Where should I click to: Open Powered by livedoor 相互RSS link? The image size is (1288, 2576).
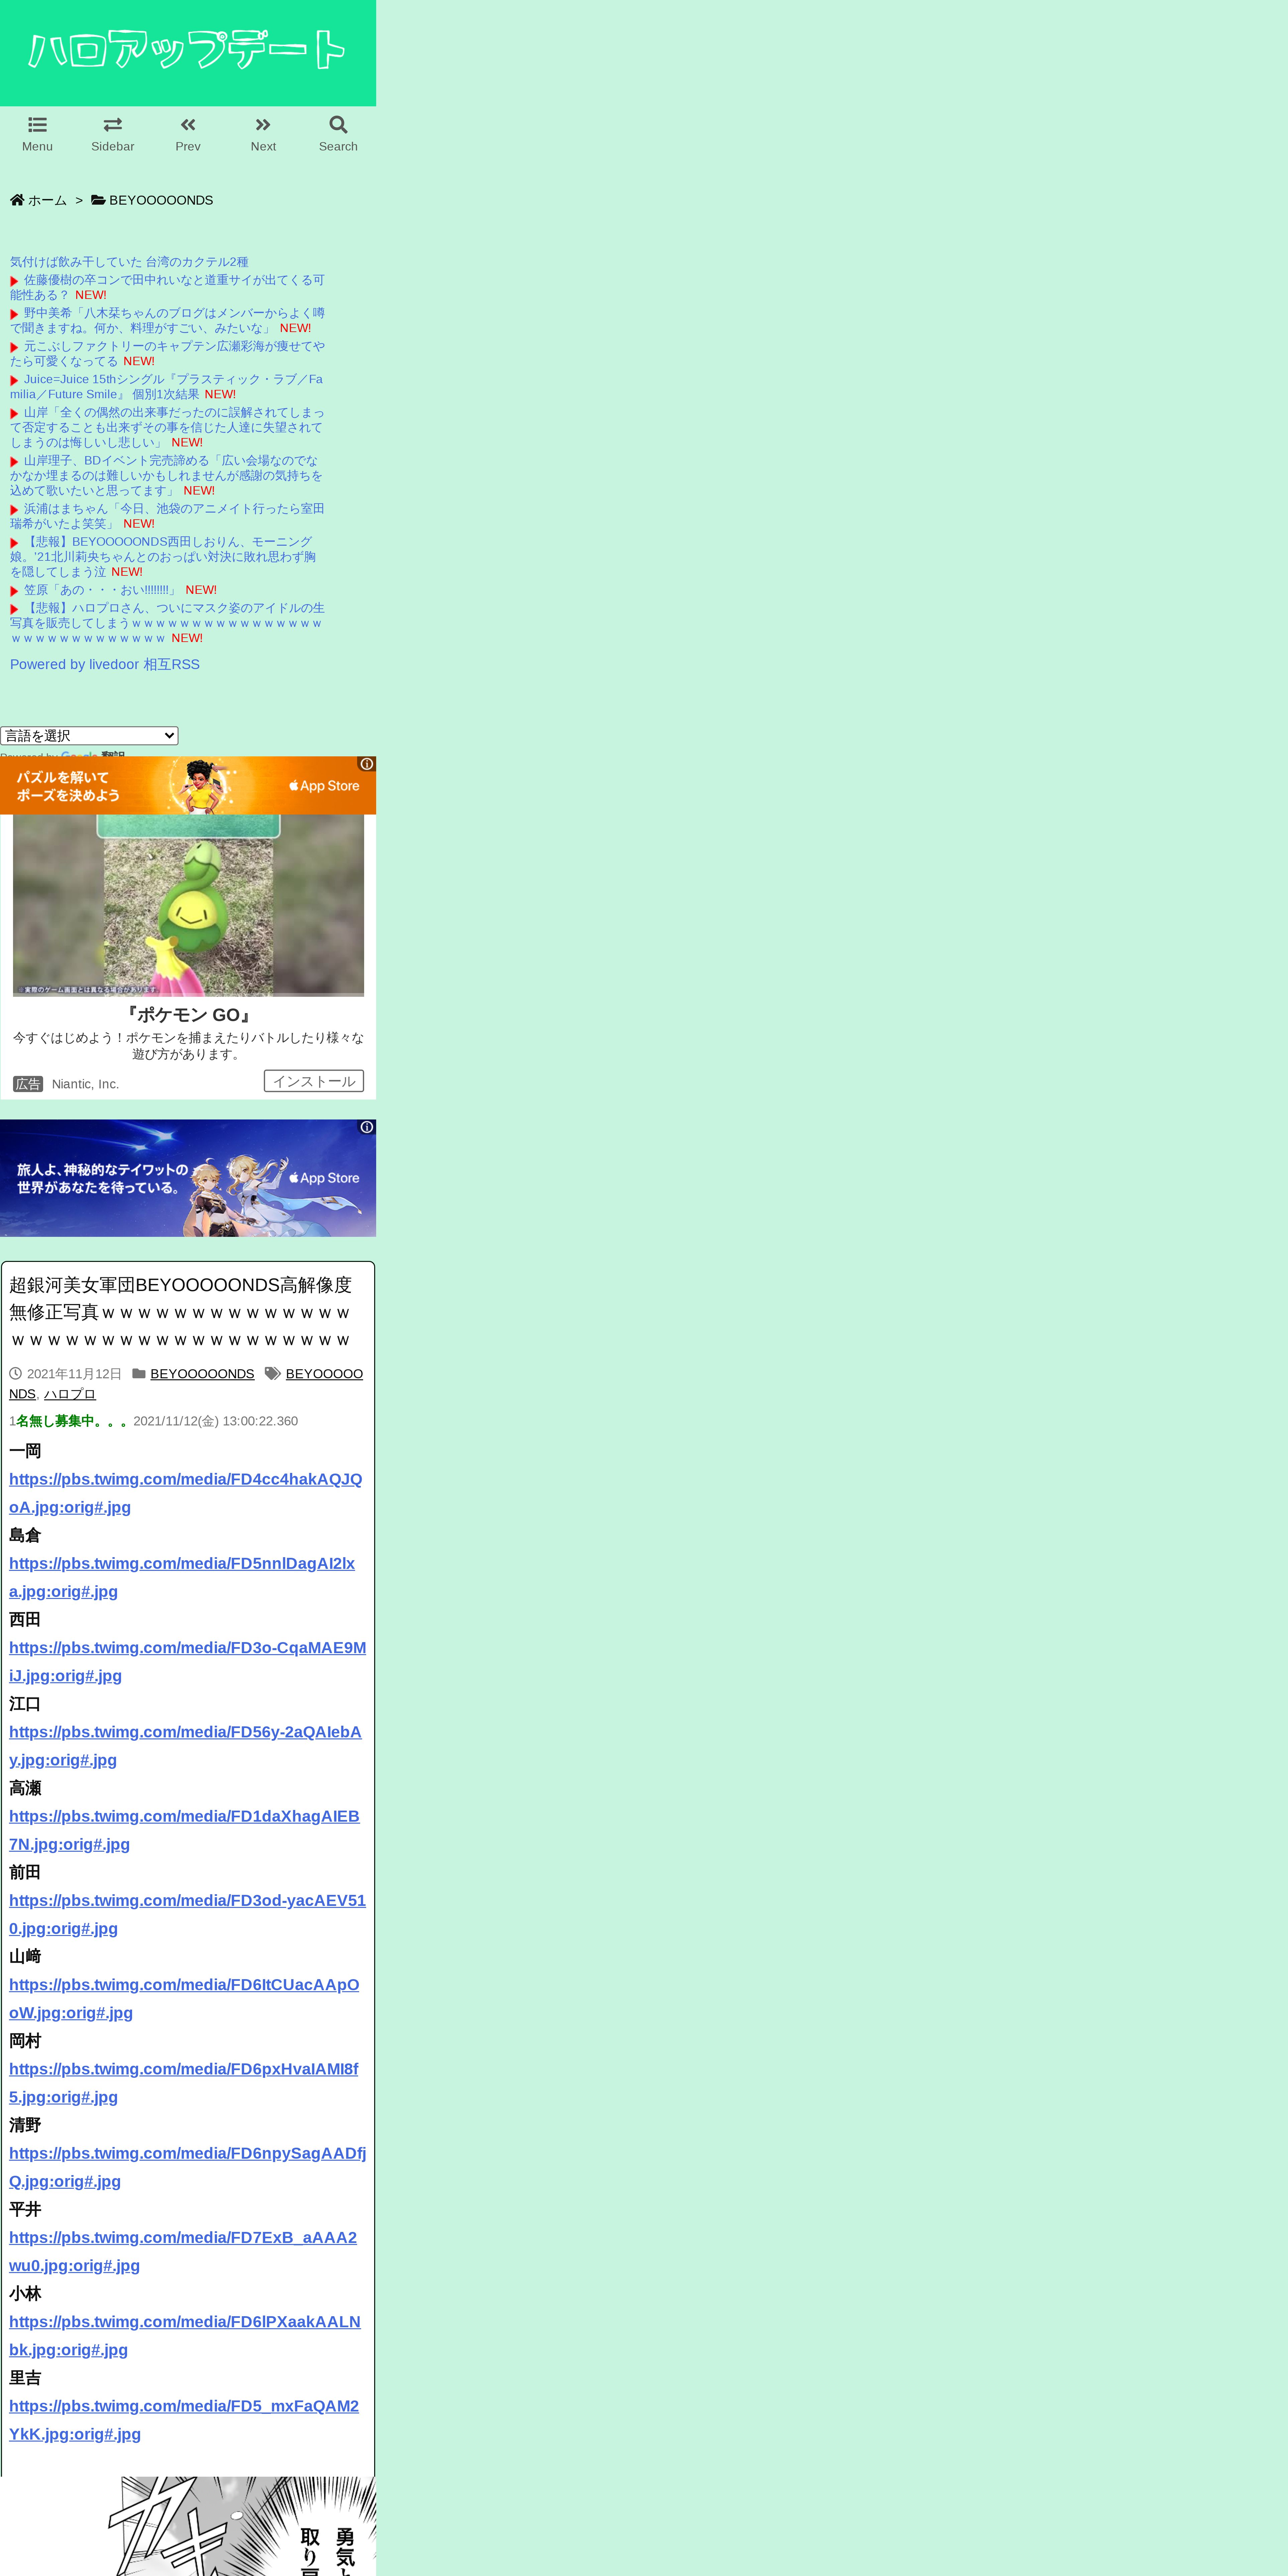[x=105, y=664]
